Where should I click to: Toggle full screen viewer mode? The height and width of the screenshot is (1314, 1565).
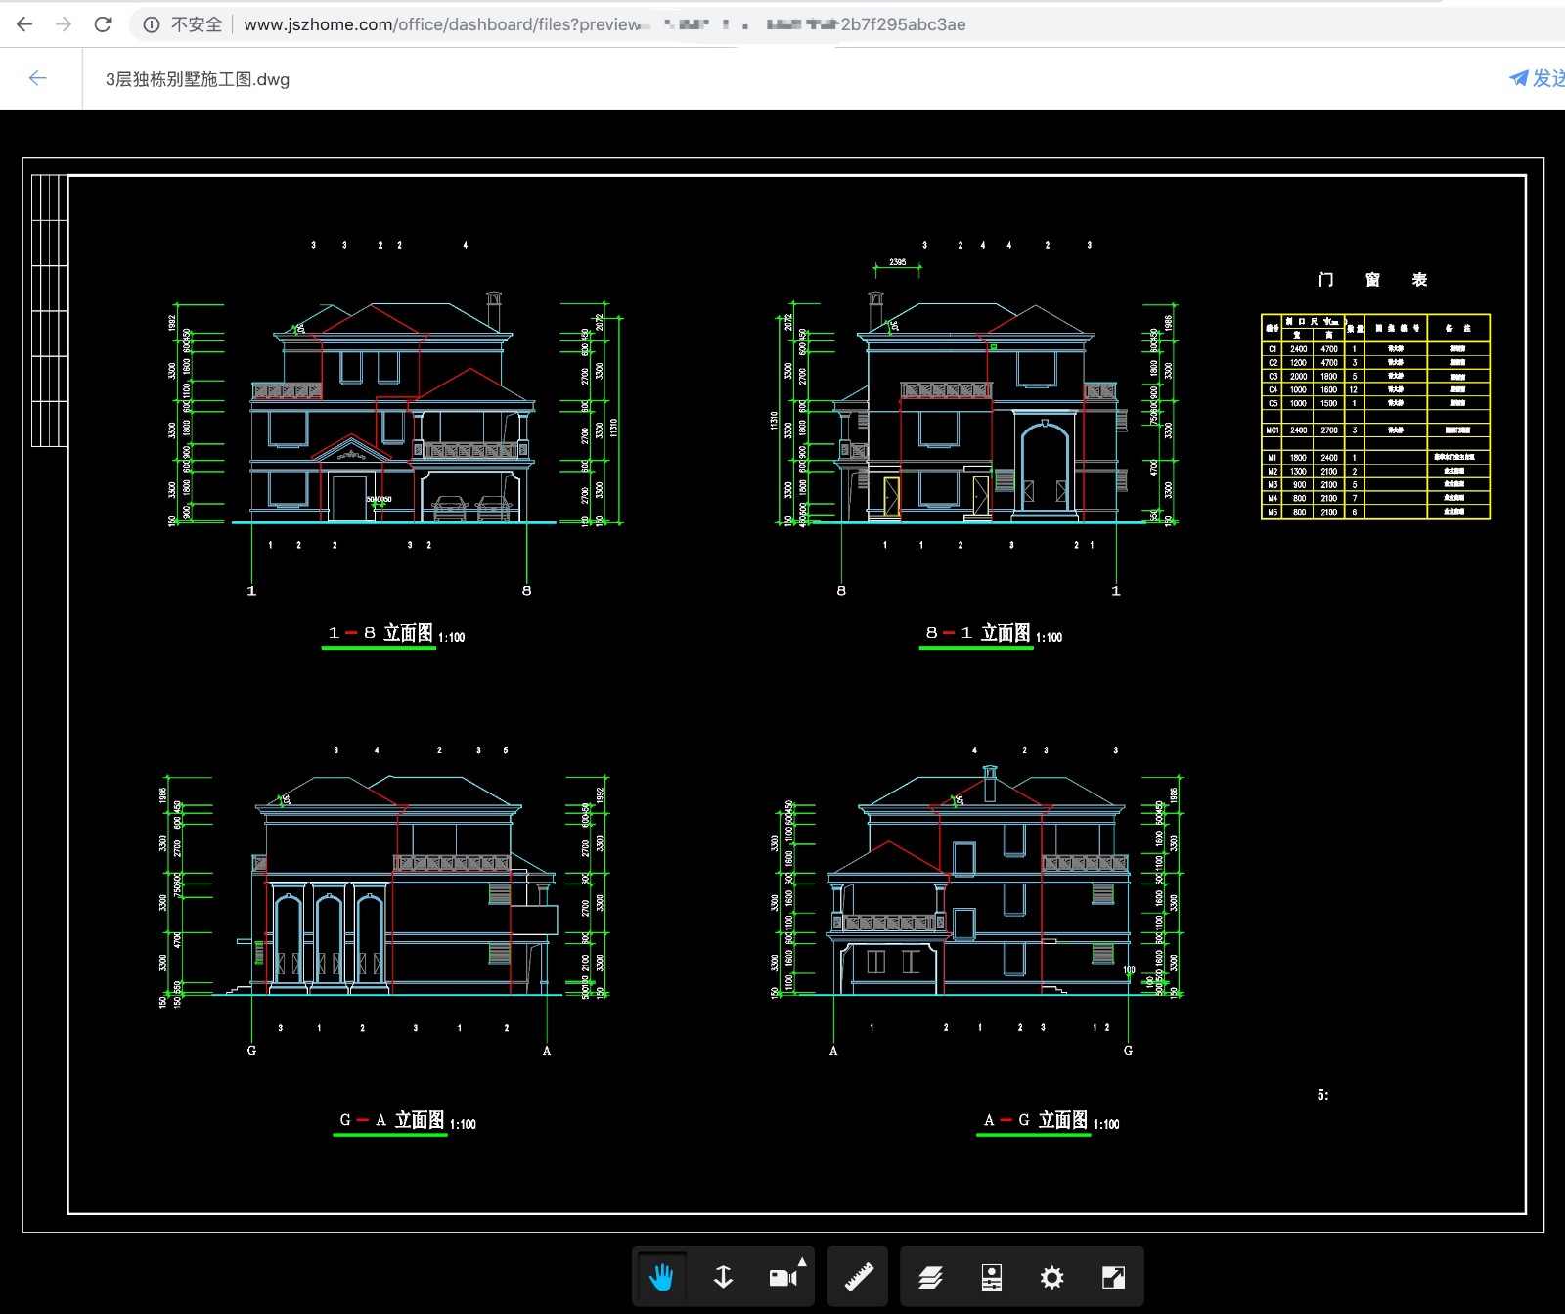(x=1113, y=1277)
